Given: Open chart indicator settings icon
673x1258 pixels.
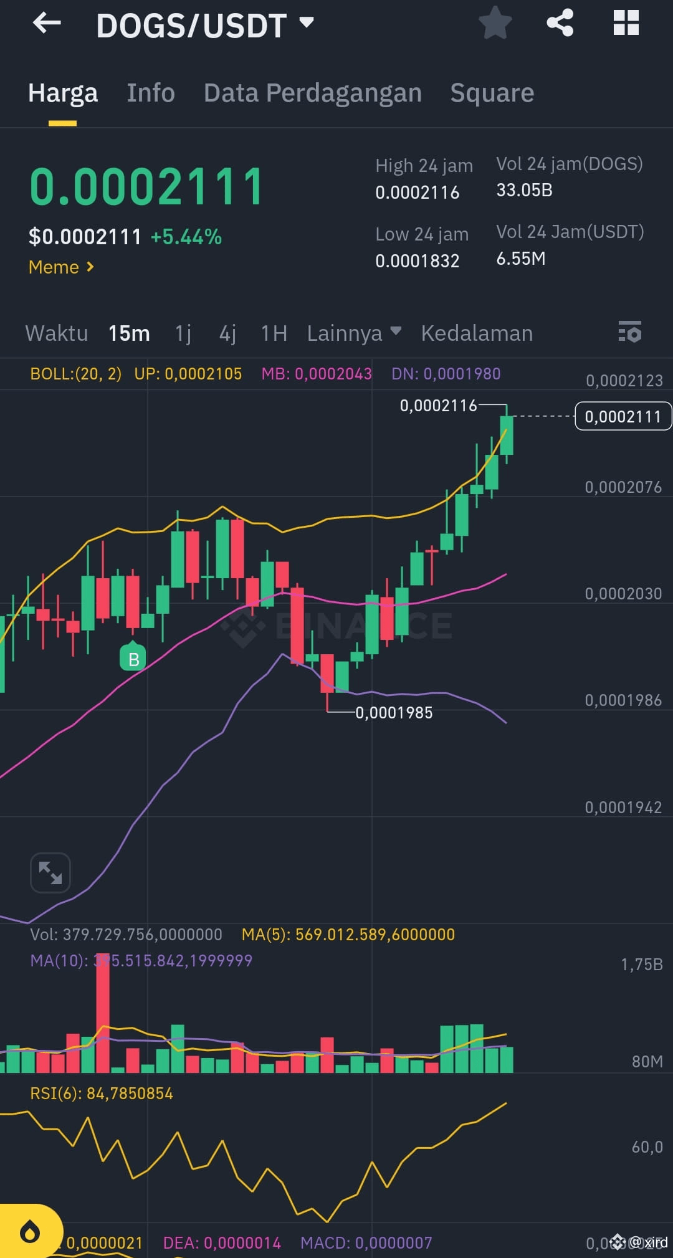Looking at the screenshot, I should tap(630, 332).
